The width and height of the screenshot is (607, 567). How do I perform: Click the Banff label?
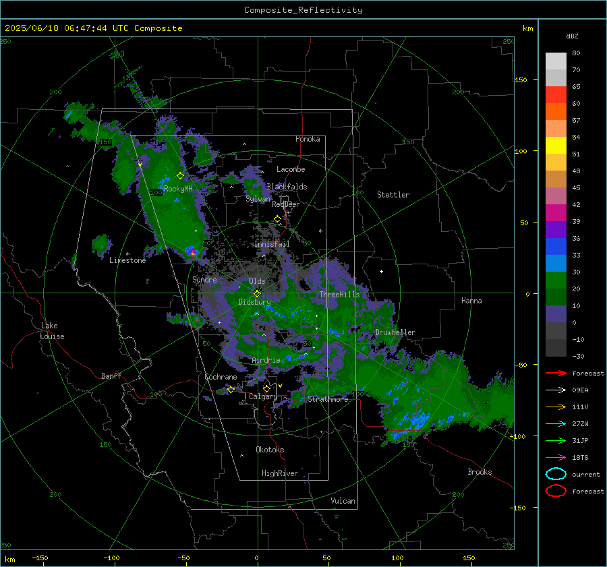[x=111, y=376]
